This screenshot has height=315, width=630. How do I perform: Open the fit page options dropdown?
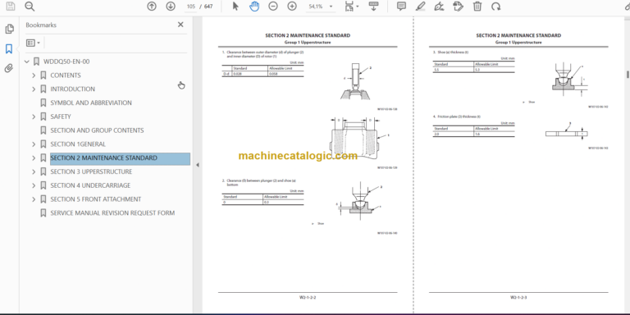click(x=352, y=6)
